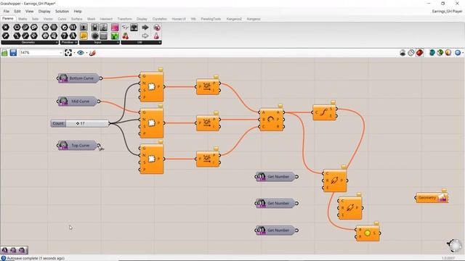Click the compass widget at canvas corner
The height and width of the screenshot is (261, 465).
coord(454,245)
